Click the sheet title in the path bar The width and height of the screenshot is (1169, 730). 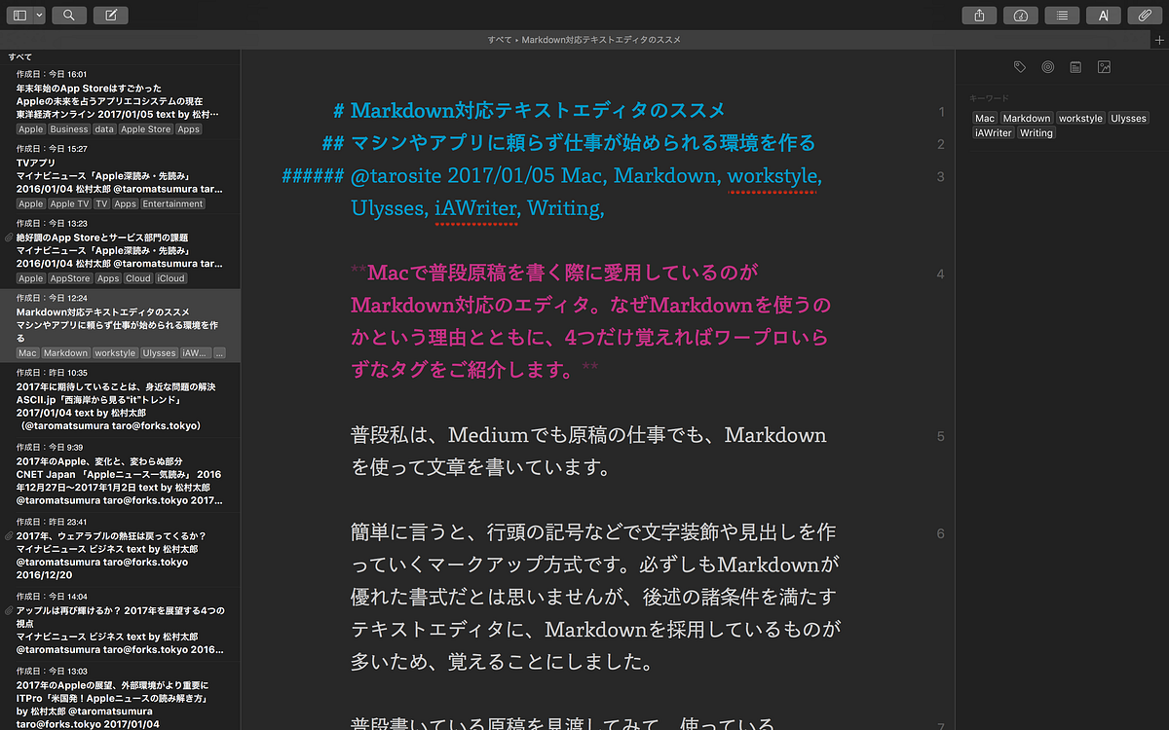tap(601, 40)
